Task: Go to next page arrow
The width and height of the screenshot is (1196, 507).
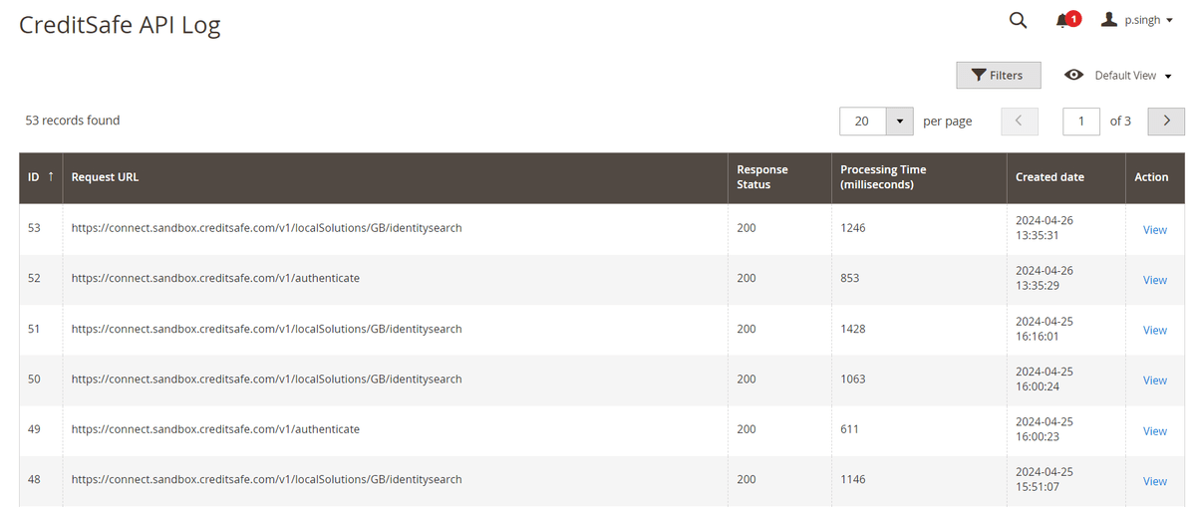Action: coord(1166,121)
